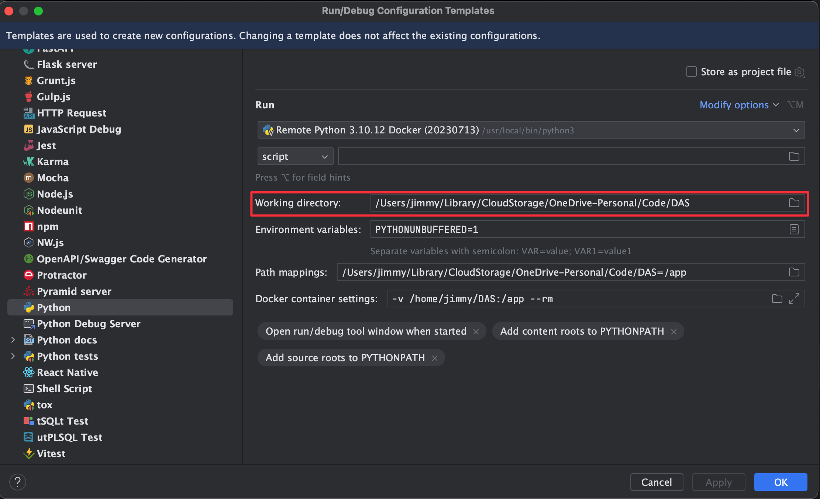Click the Path mappings browse folder icon
The width and height of the screenshot is (820, 499).
click(x=794, y=272)
